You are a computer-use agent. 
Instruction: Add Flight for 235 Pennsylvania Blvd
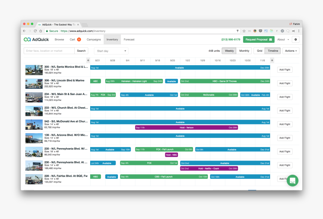click(285, 151)
